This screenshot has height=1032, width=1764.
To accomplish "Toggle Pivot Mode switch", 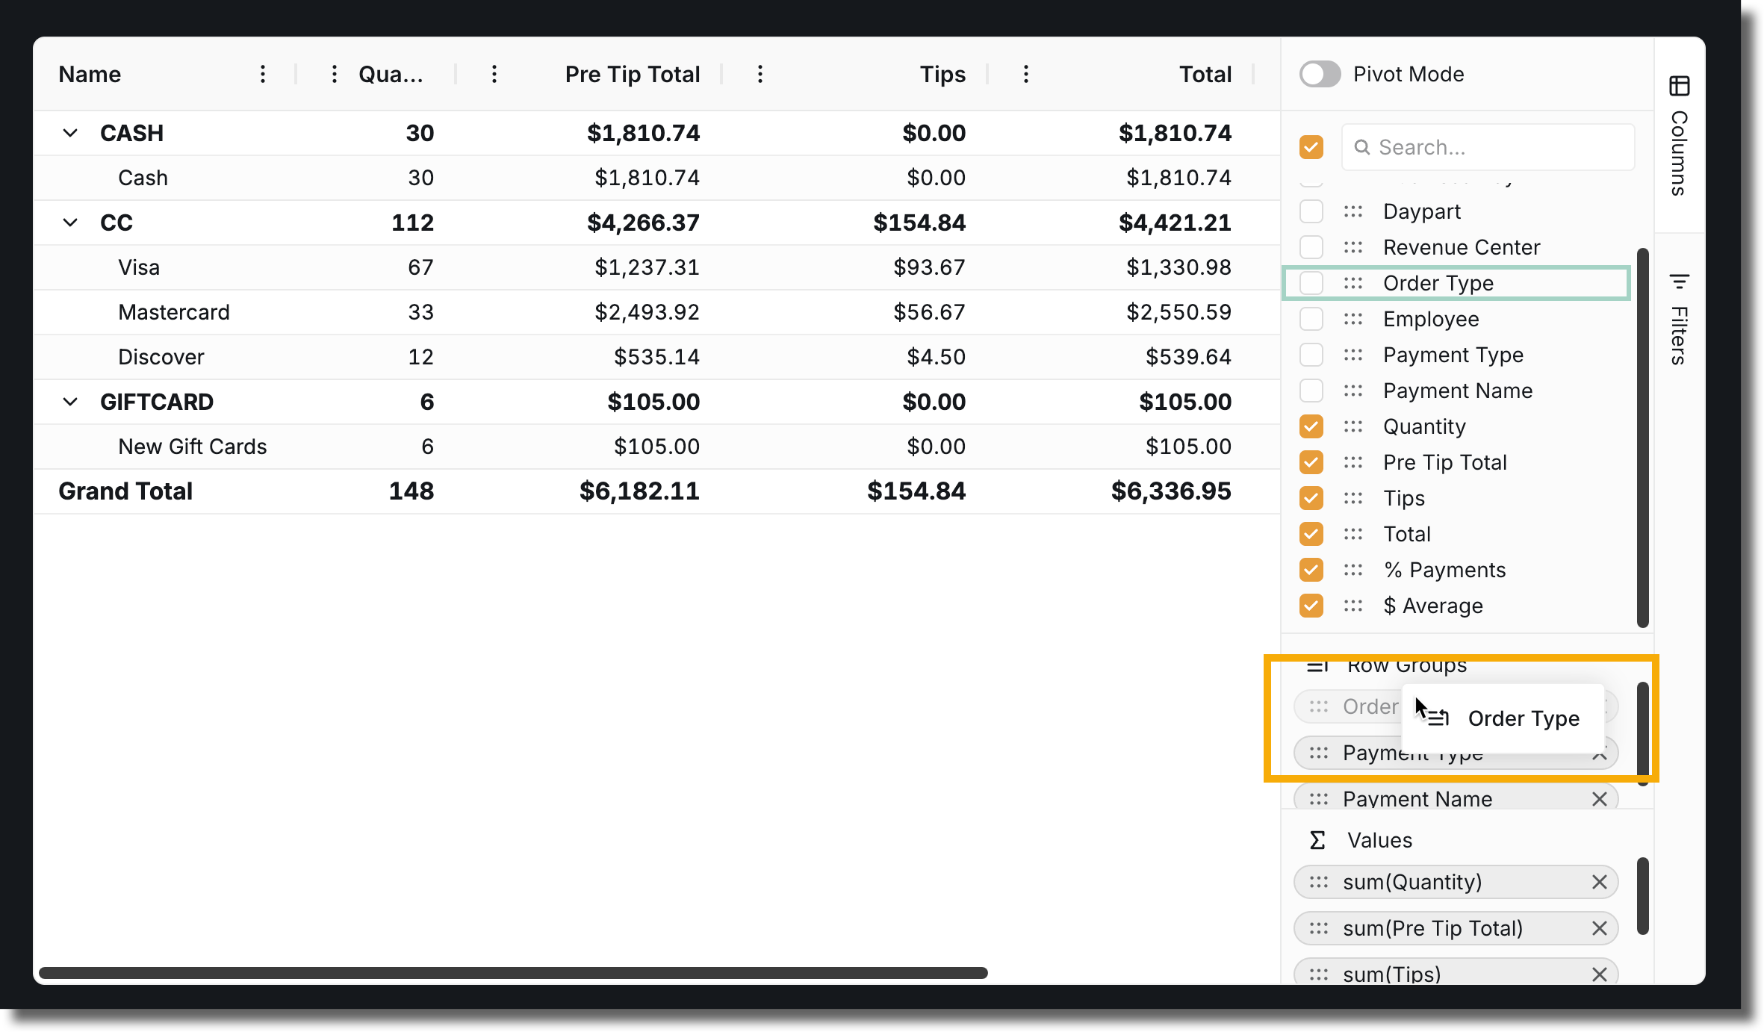I will click(x=1320, y=74).
